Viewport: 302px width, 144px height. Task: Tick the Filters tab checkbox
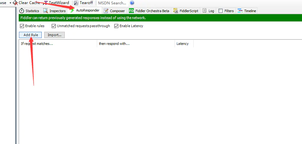pyautogui.click(x=220, y=11)
